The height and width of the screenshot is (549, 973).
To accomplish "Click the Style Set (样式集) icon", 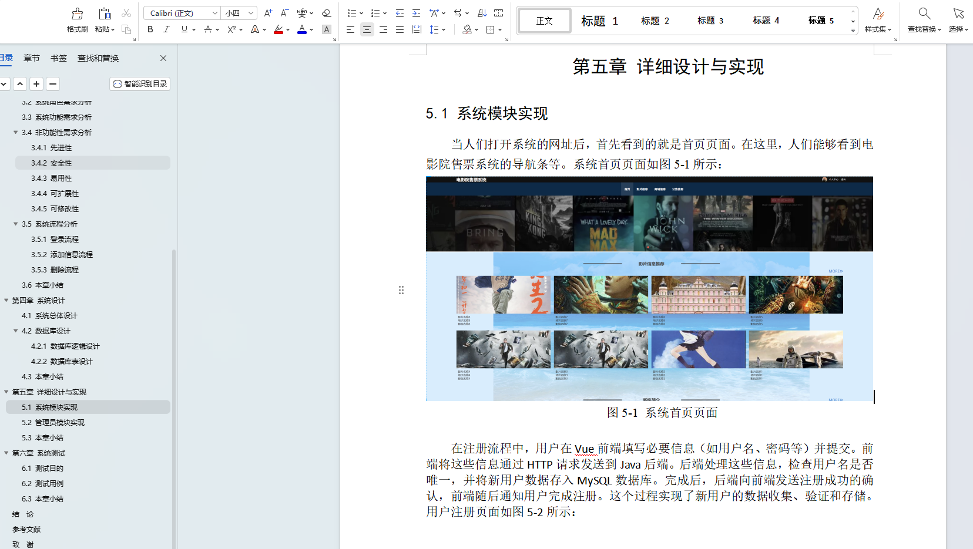I will click(878, 14).
